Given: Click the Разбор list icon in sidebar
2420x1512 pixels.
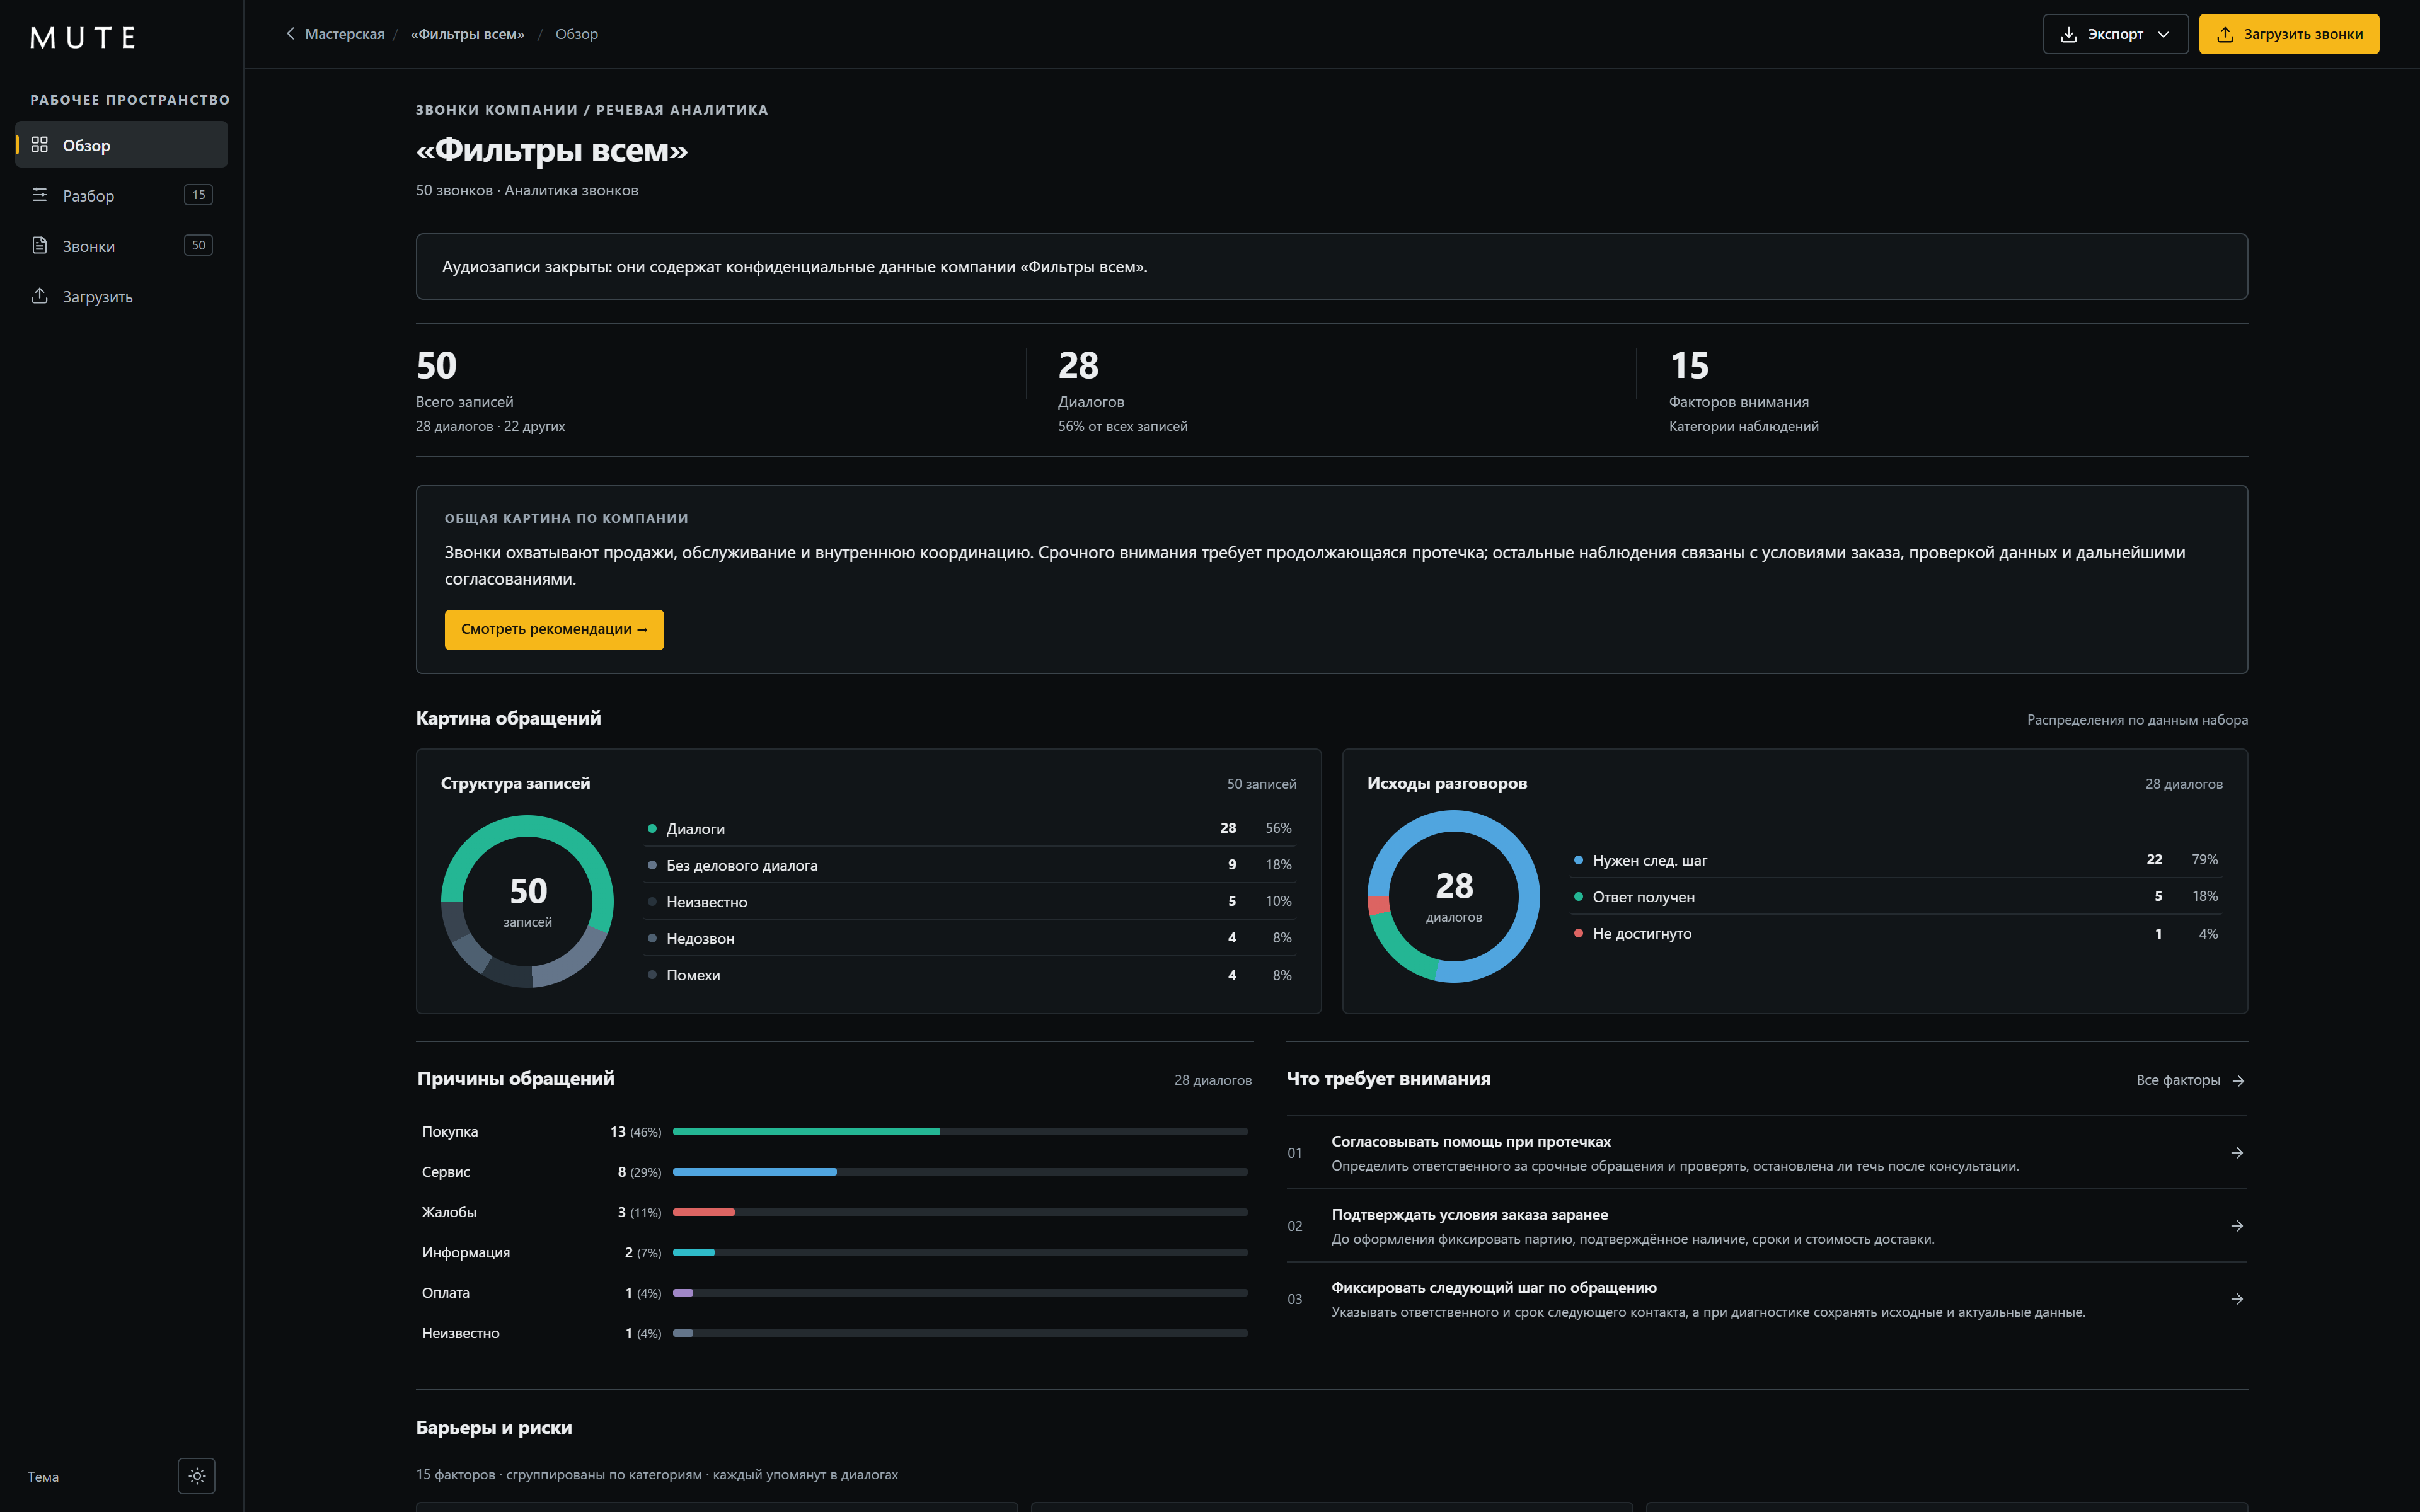Looking at the screenshot, I should click(40, 195).
